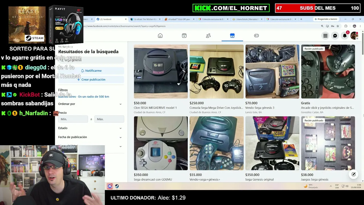Open the taskbar volume speaker icon

point(347,186)
